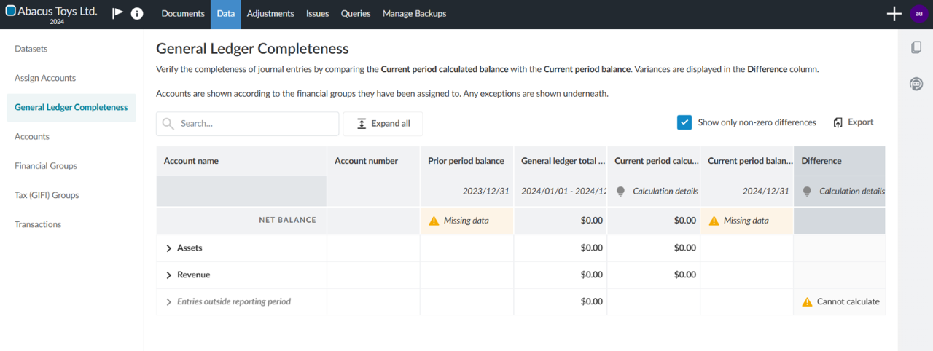Image resolution: width=933 pixels, height=351 pixels.
Task: Expand the Revenue row
Action: tap(169, 275)
